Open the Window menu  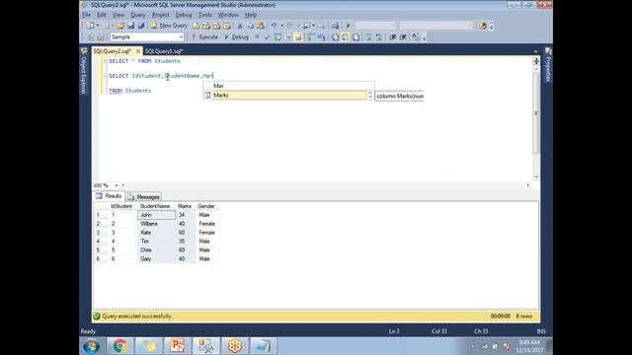228,15
